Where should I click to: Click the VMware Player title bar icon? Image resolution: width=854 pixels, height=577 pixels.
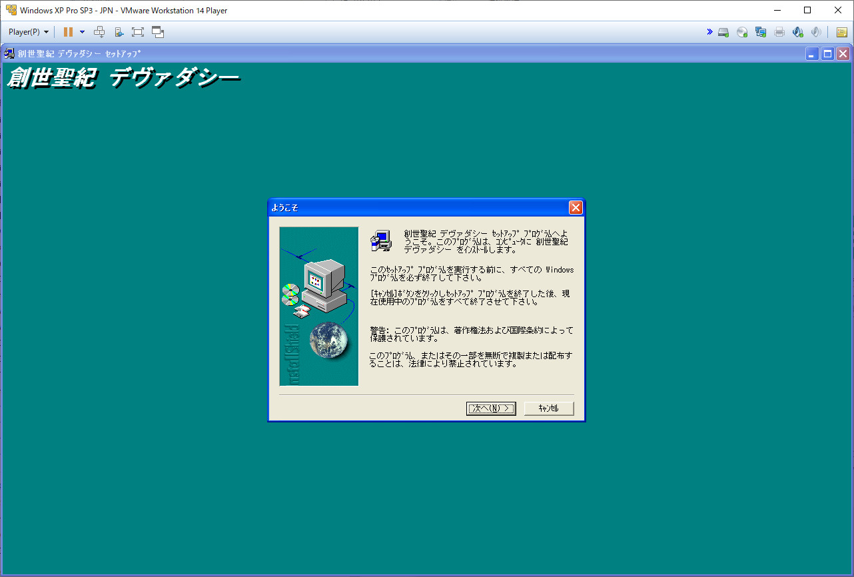click(11, 10)
